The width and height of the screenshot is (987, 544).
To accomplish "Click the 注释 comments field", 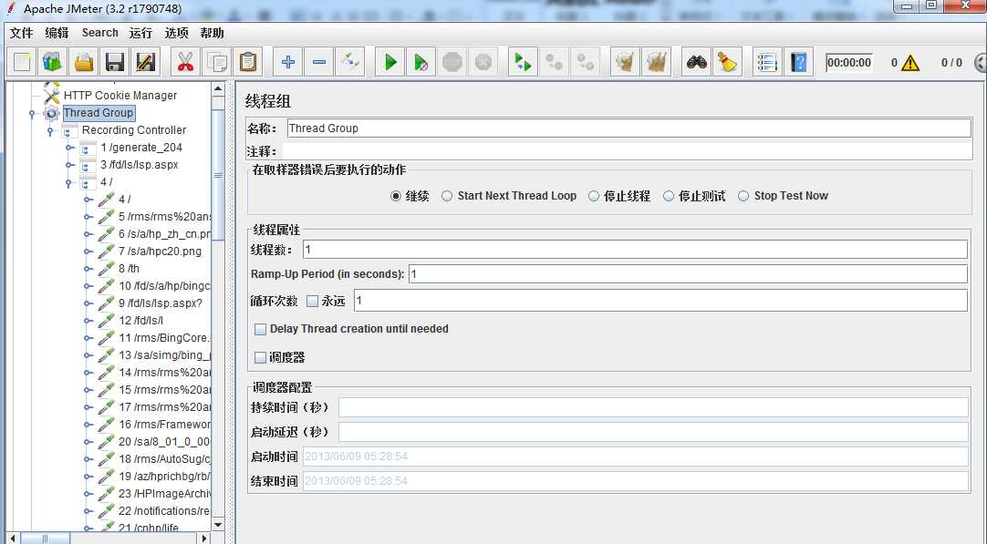I will (x=627, y=151).
